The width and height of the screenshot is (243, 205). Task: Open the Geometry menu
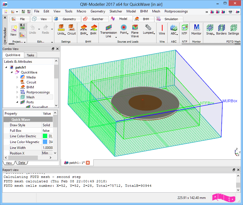click(x=98, y=11)
